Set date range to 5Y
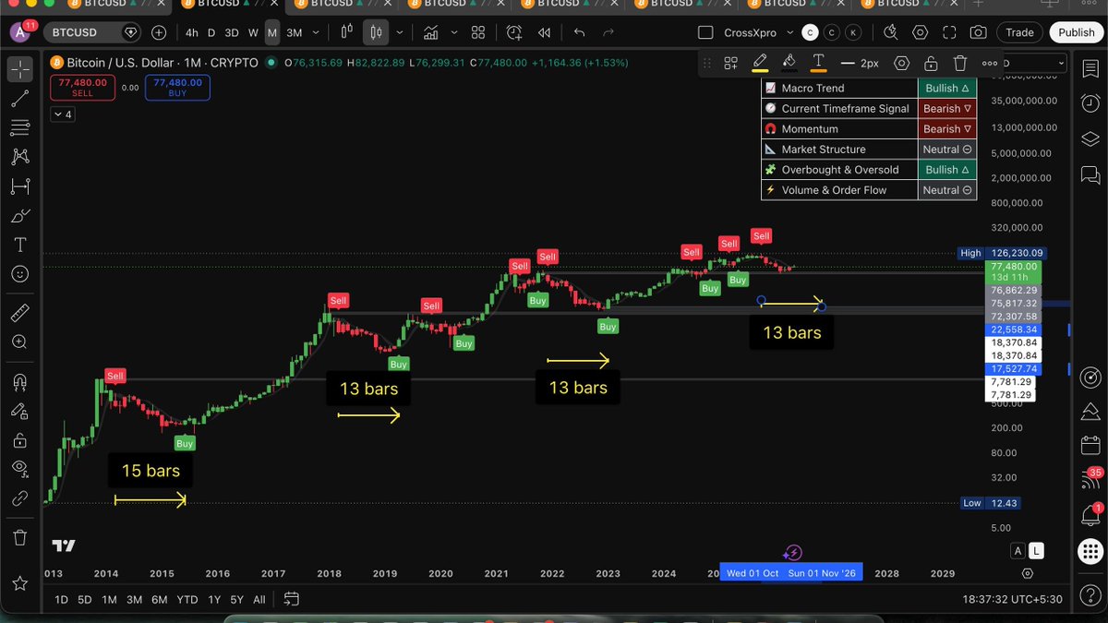 pos(236,599)
